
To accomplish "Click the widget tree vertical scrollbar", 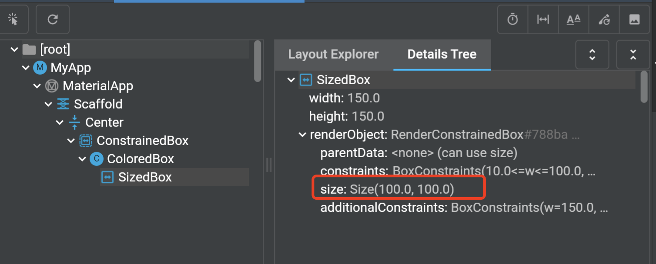I will [258, 61].
